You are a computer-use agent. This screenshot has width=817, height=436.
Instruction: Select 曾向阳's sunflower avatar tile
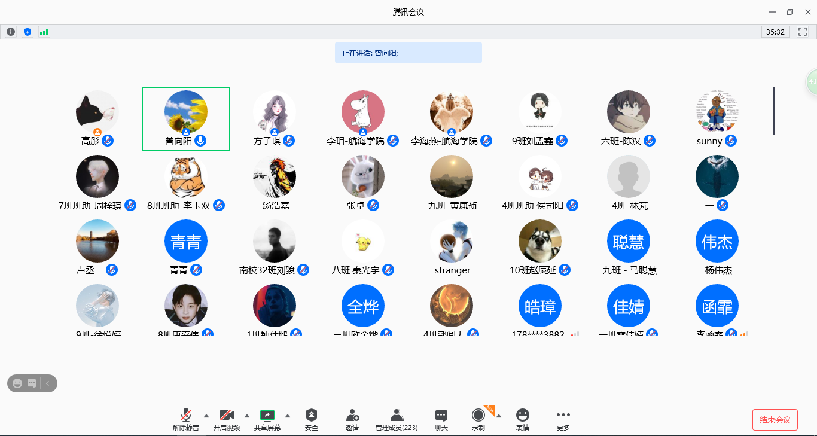point(186,112)
